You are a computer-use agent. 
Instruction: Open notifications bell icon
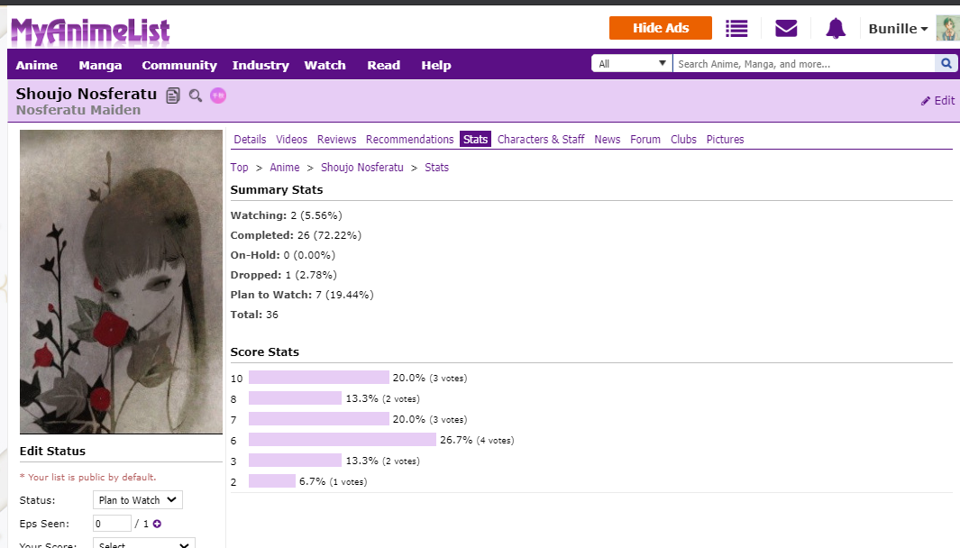tap(836, 29)
